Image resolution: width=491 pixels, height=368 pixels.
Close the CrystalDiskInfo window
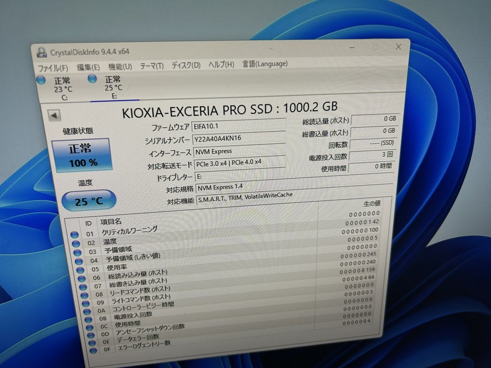pyautogui.click(x=399, y=47)
